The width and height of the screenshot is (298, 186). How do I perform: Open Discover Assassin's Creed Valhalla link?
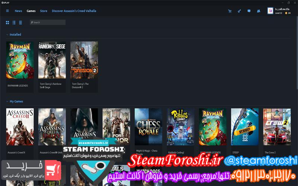click(74, 11)
